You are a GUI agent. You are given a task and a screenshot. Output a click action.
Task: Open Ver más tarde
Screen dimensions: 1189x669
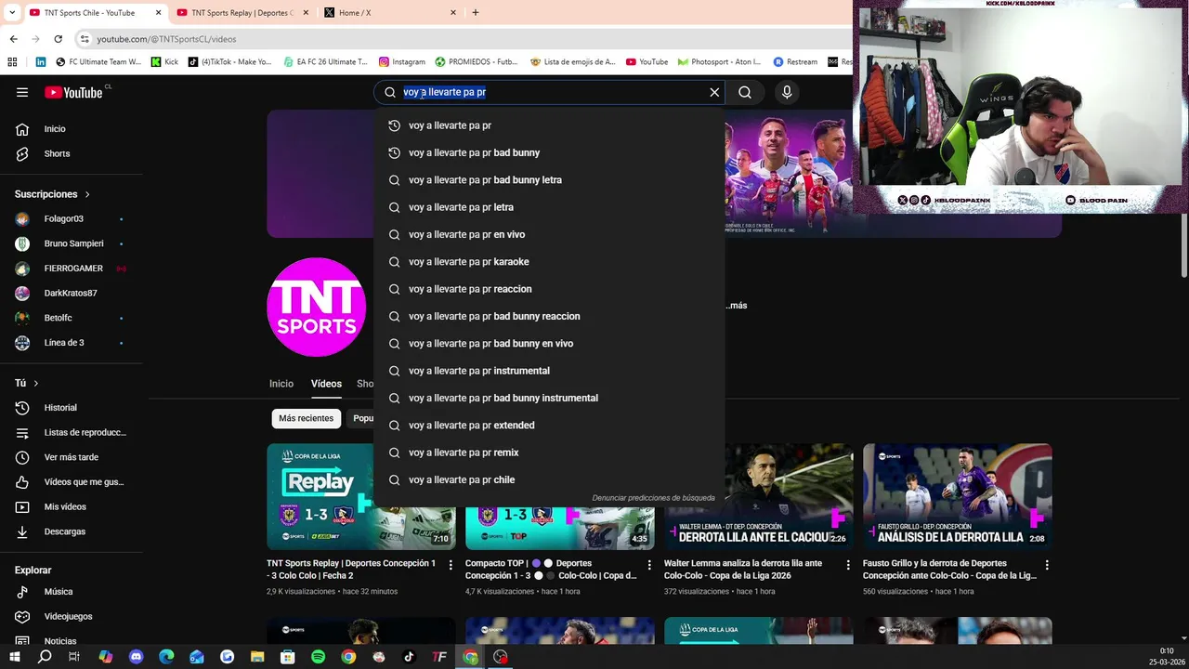(x=71, y=457)
